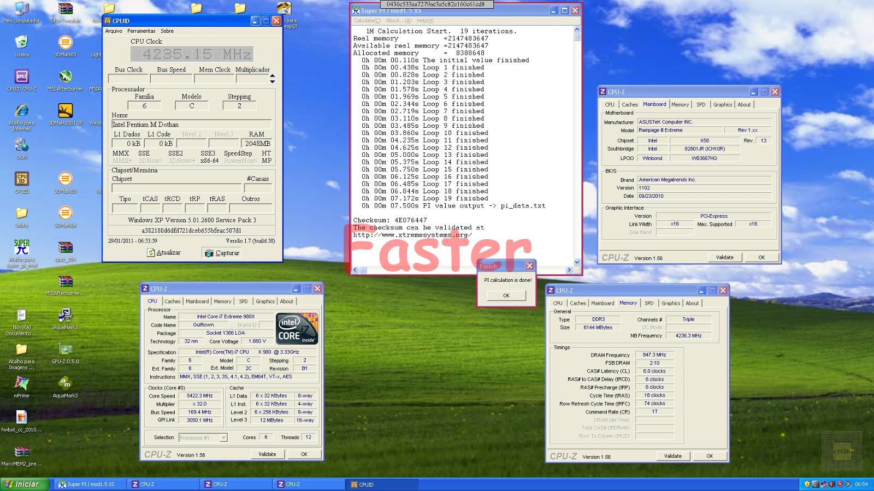Open Atalho para Imagens folder icon
The height and width of the screenshot is (491, 874).
click(21, 356)
